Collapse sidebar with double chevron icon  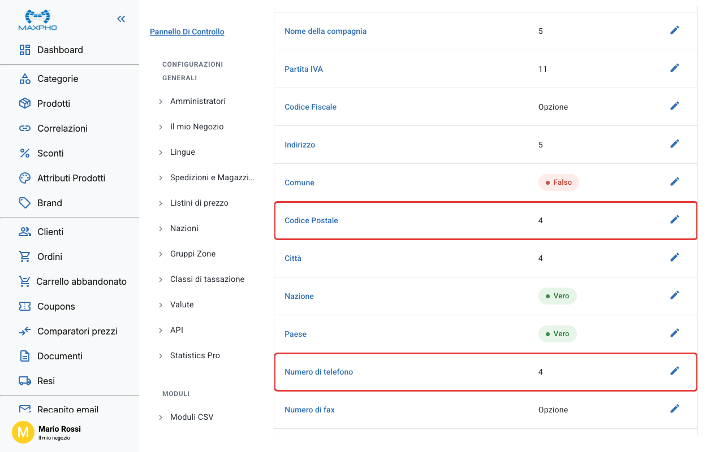click(x=121, y=19)
